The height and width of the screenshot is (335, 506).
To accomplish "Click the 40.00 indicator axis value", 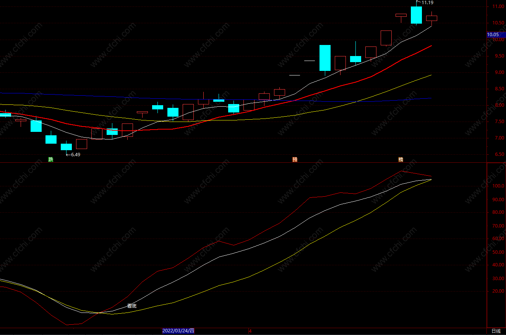I will point(498,265).
